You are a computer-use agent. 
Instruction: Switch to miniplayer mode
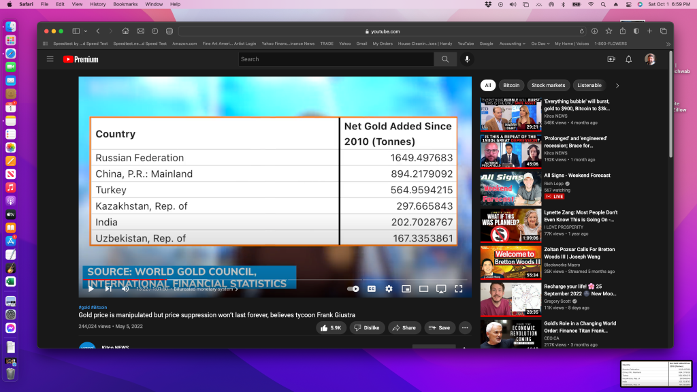click(406, 289)
